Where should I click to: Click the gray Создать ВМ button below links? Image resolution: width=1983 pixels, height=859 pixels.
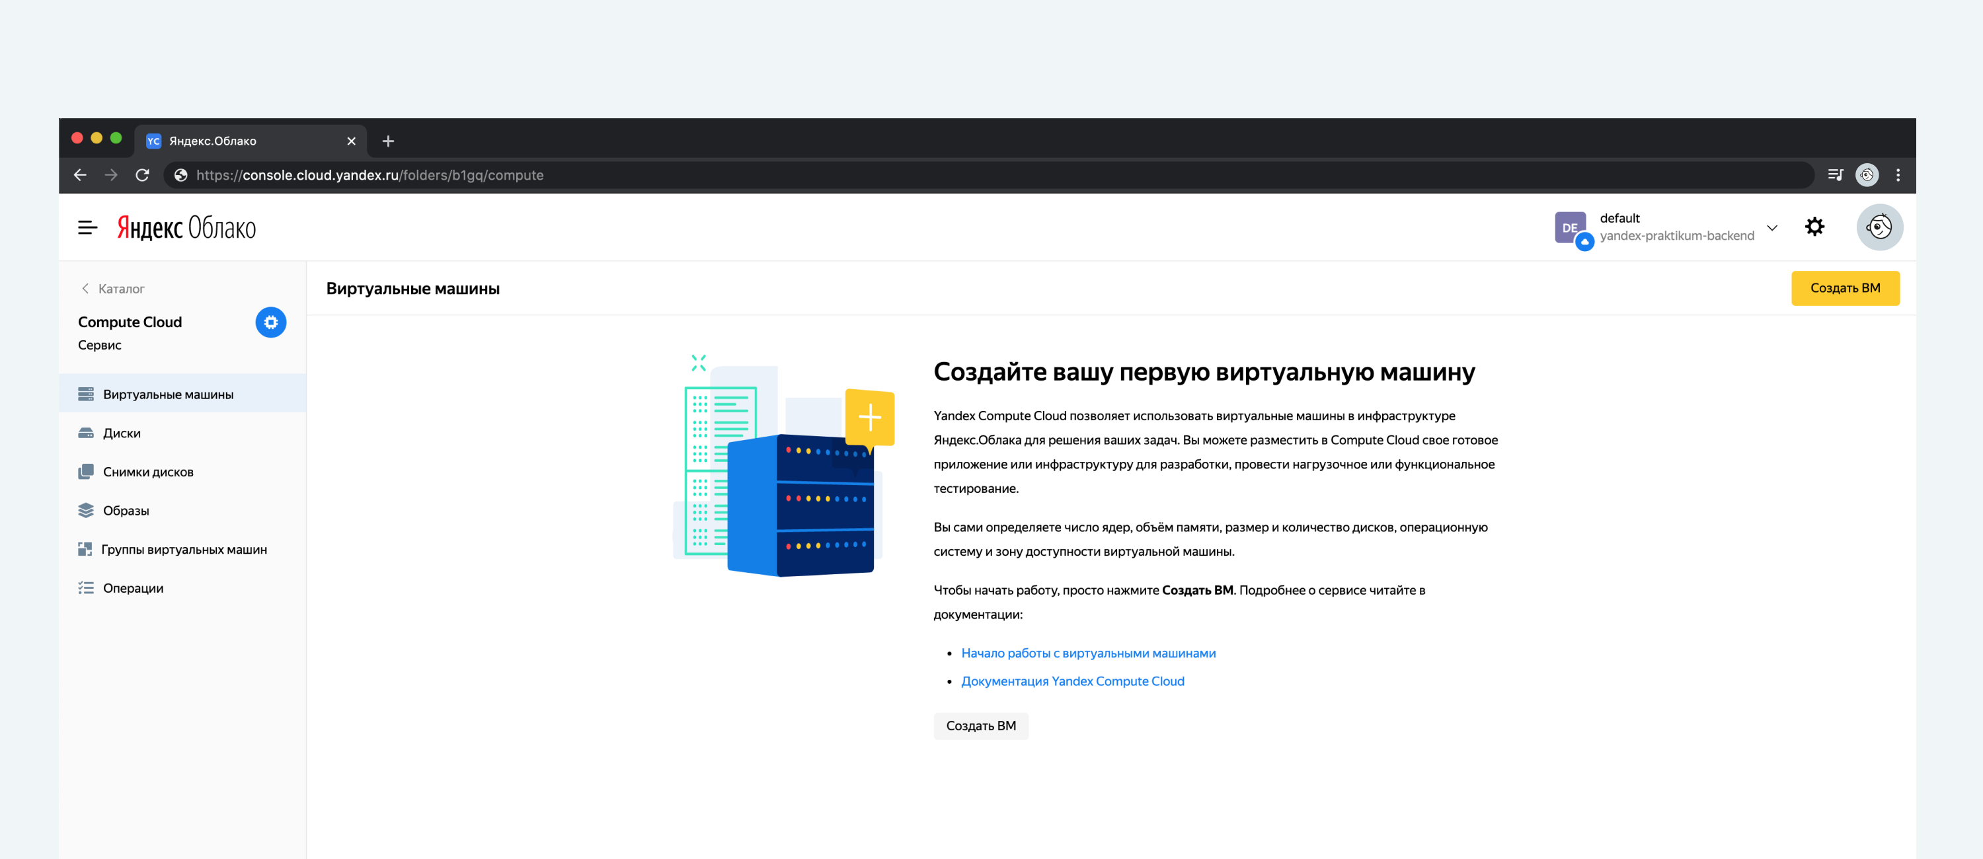[981, 726]
